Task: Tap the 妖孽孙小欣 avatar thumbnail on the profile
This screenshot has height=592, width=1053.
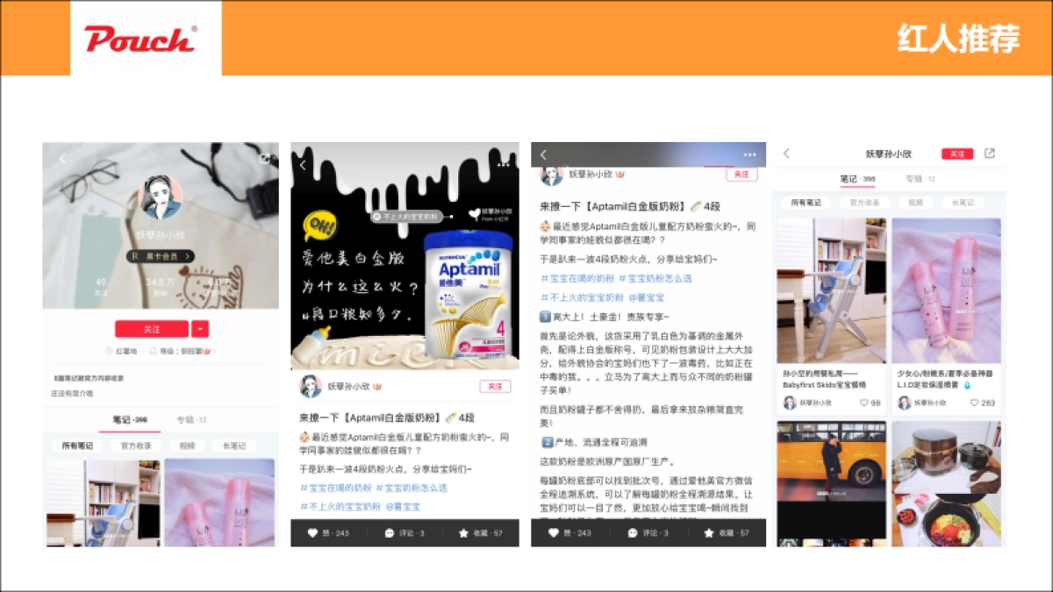Action: tap(161, 196)
